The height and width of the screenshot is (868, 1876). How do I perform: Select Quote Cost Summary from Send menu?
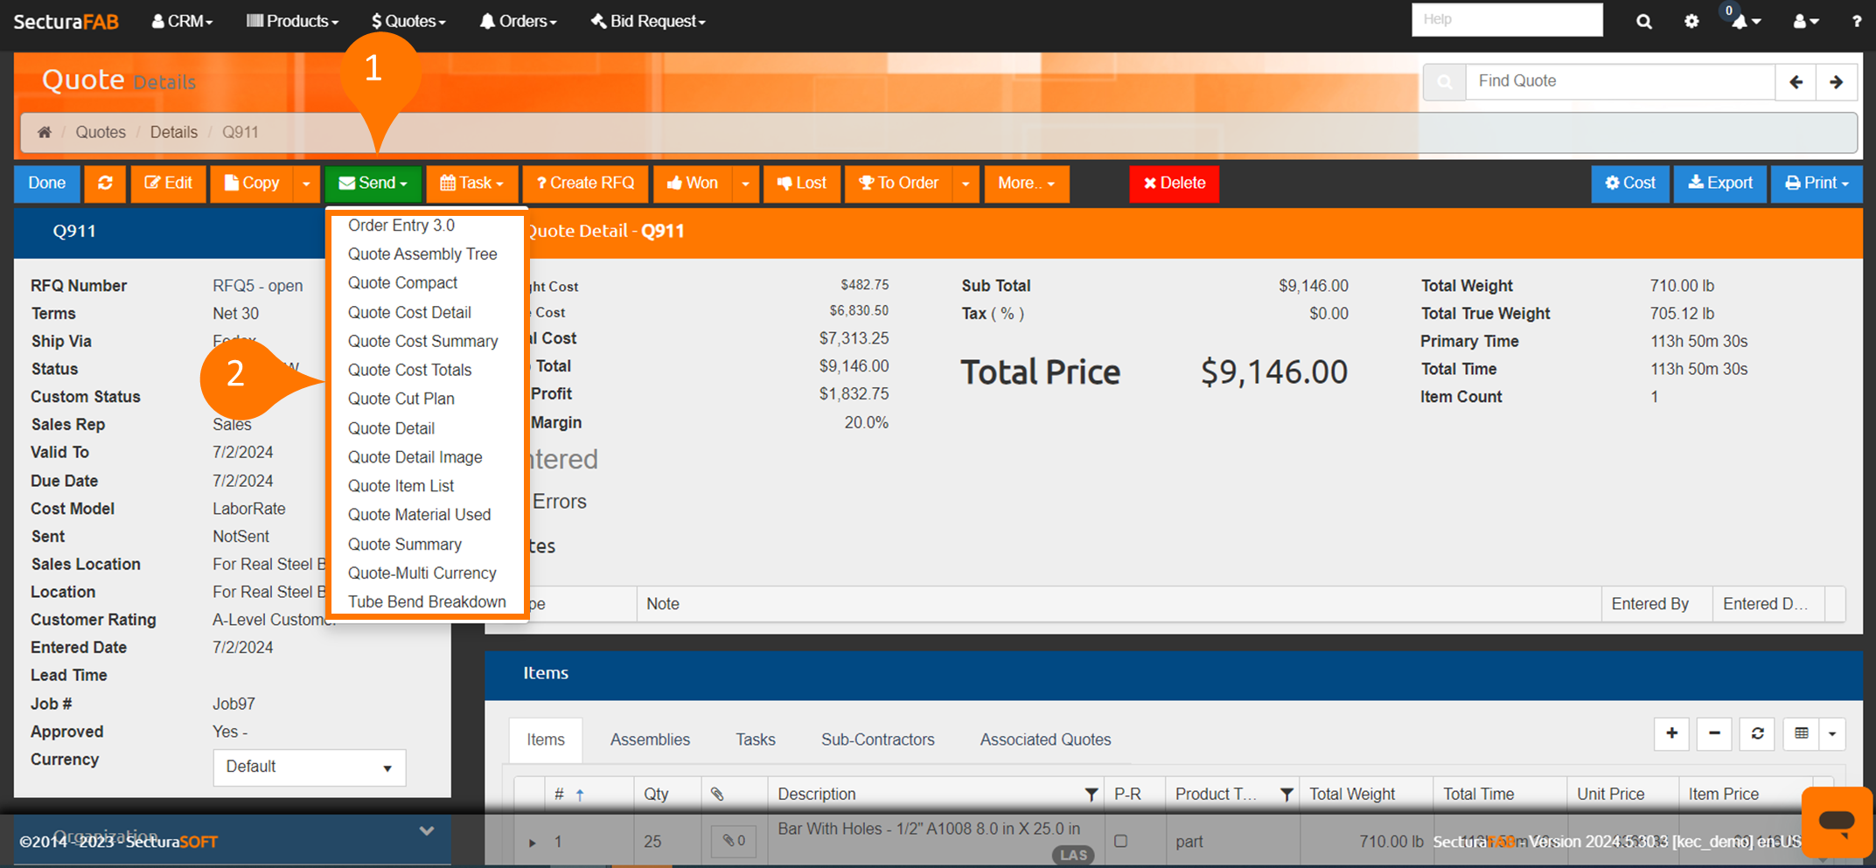[422, 341]
